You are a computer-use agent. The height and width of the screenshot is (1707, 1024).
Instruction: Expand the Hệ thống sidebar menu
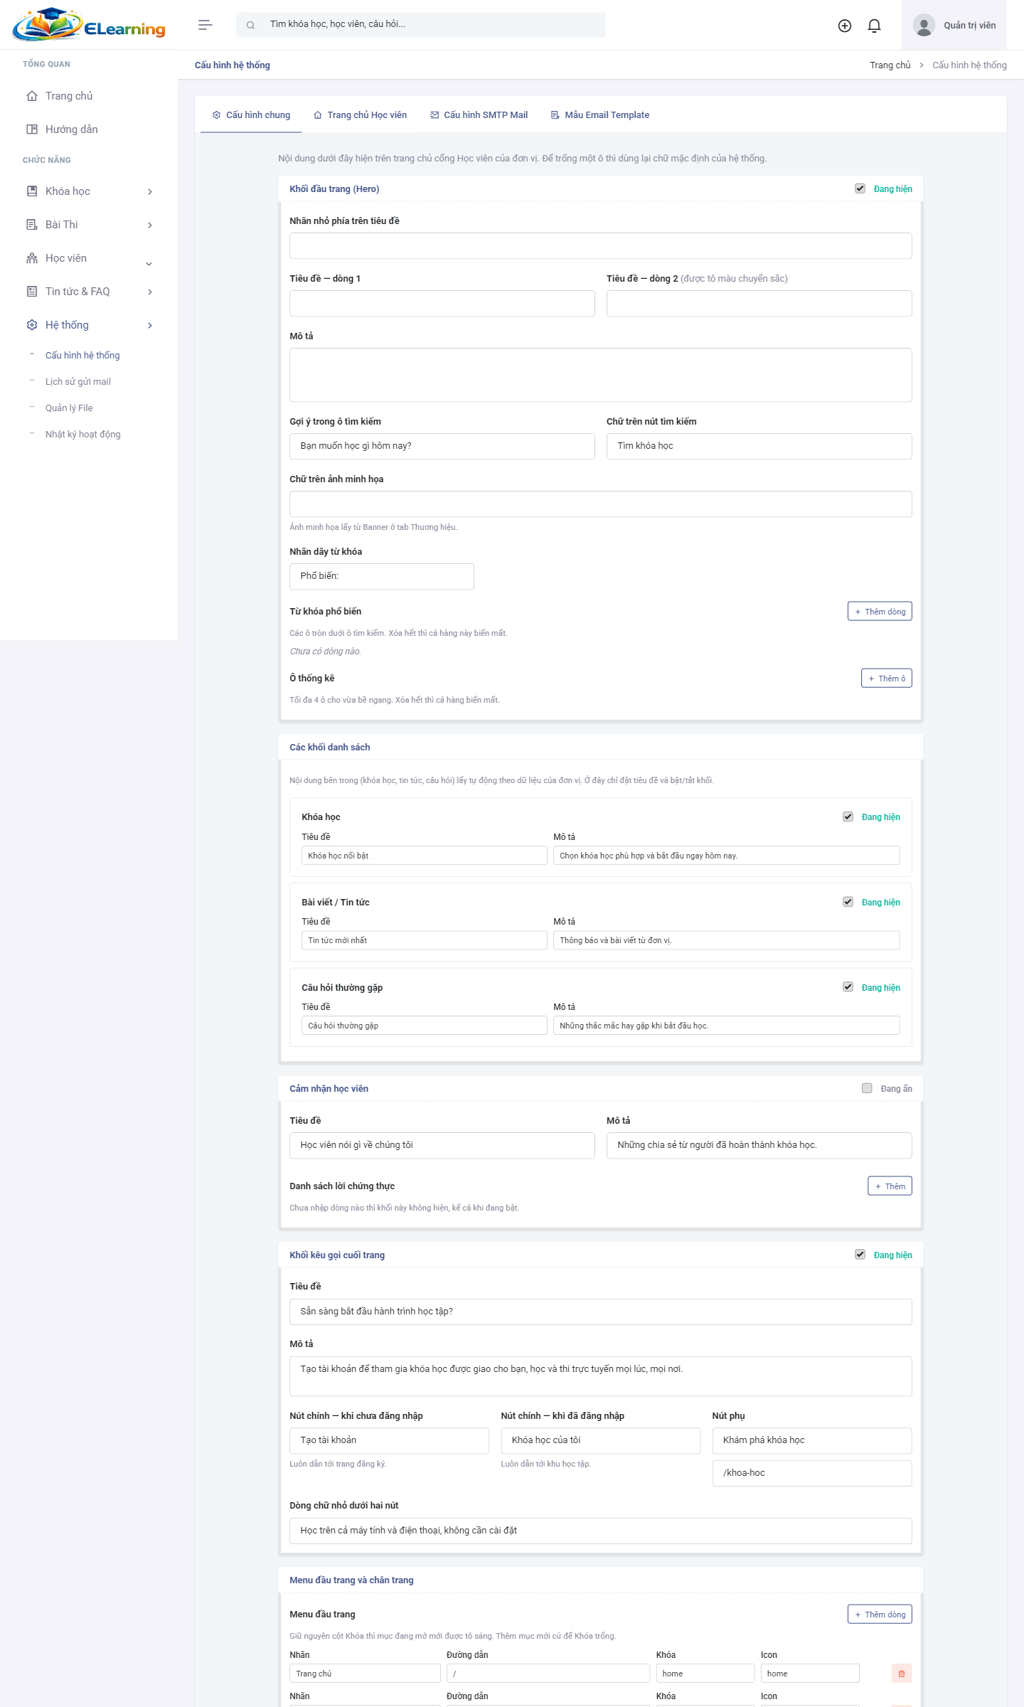point(150,326)
